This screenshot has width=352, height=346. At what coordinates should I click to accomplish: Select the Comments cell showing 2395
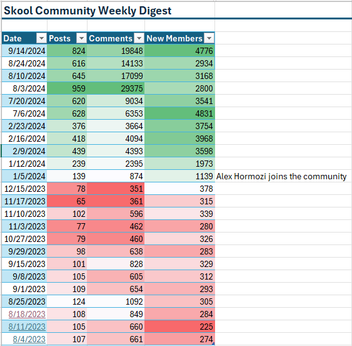pos(116,164)
